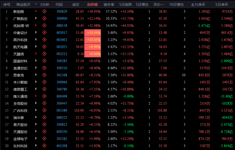235x150 pixels.
Task: Click the play circle for 烽火通信
Action: point(45,96)
